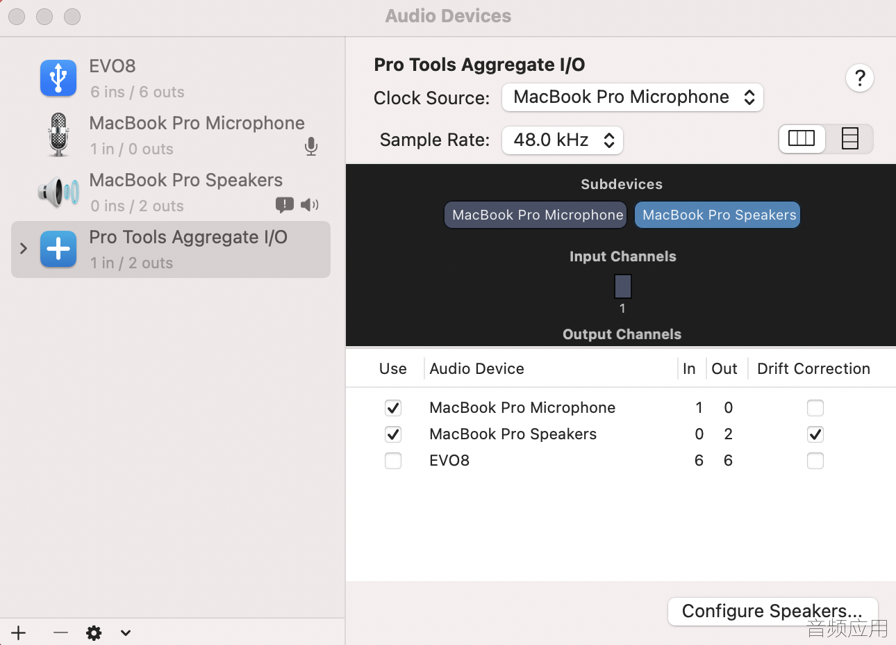Select MacBook Pro Speakers subdevice pill
Screen dimensions: 896x645
[717, 215]
